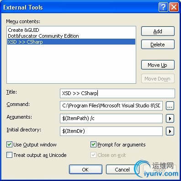Toggle Prompt for arguments checkbox
Image resolution: width=181 pixels, height=181 pixels.
pyautogui.click(x=93, y=145)
